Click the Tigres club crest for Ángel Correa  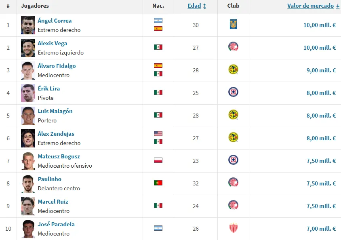(233, 24)
